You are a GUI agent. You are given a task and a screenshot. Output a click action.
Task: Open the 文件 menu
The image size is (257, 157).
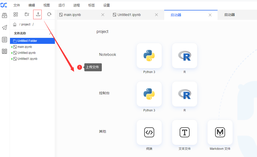tap(17, 5)
